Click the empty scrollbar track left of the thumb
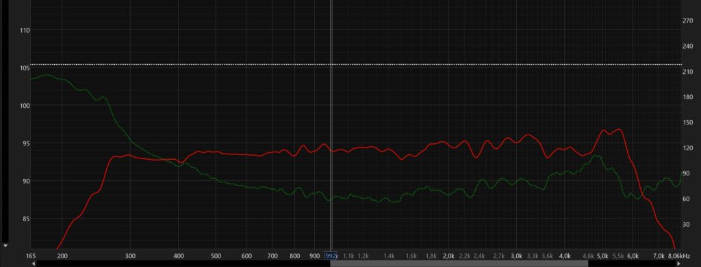The height and width of the screenshot is (267, 701). click(183, 264)
